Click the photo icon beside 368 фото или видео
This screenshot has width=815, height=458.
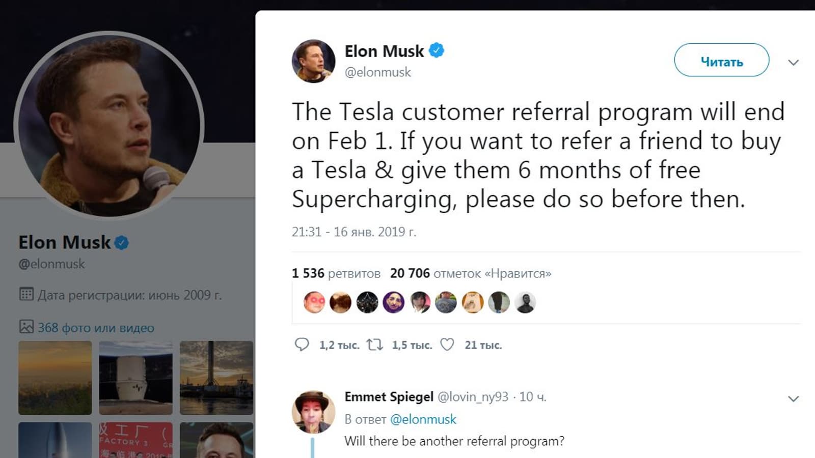[26, 327]
